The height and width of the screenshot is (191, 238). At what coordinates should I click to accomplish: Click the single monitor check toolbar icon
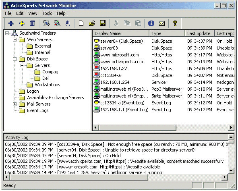tap(46, 23)
